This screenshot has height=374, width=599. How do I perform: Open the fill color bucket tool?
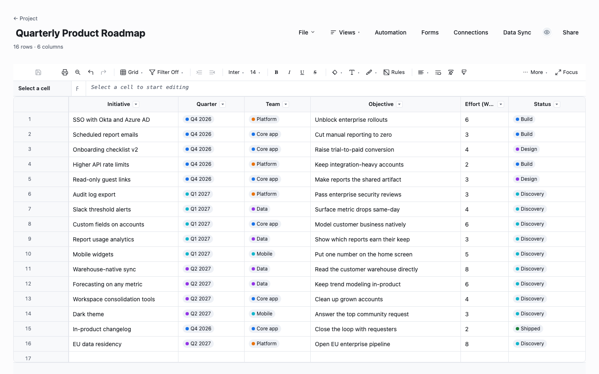click(337, 72)
